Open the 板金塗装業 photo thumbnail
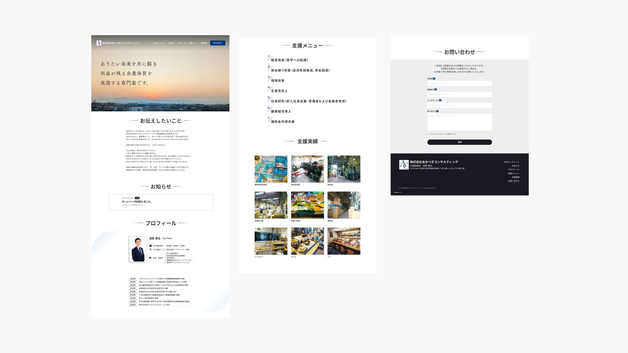The image size is (628, 353). 307,169
